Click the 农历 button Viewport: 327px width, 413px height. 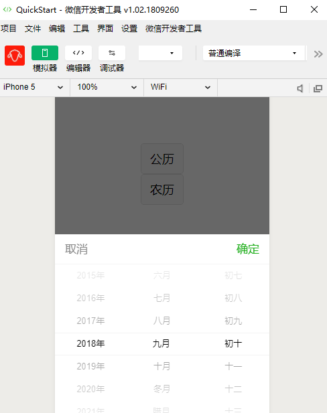162,189
